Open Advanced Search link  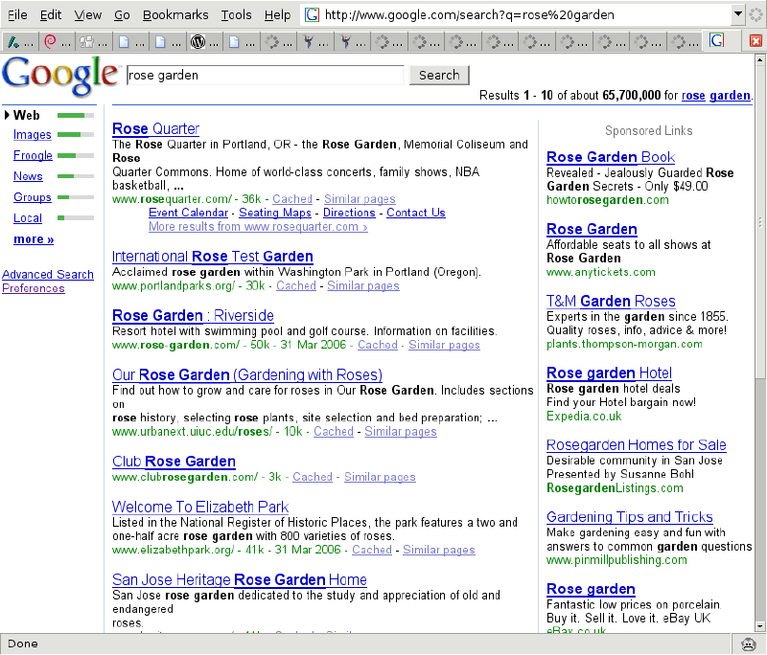click(48, 275)
